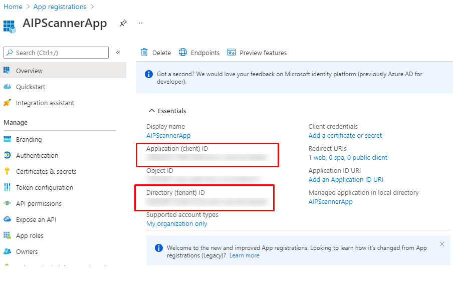Navigate to API permissions
The width and height of the screenshot is (453, 298).
39,203
